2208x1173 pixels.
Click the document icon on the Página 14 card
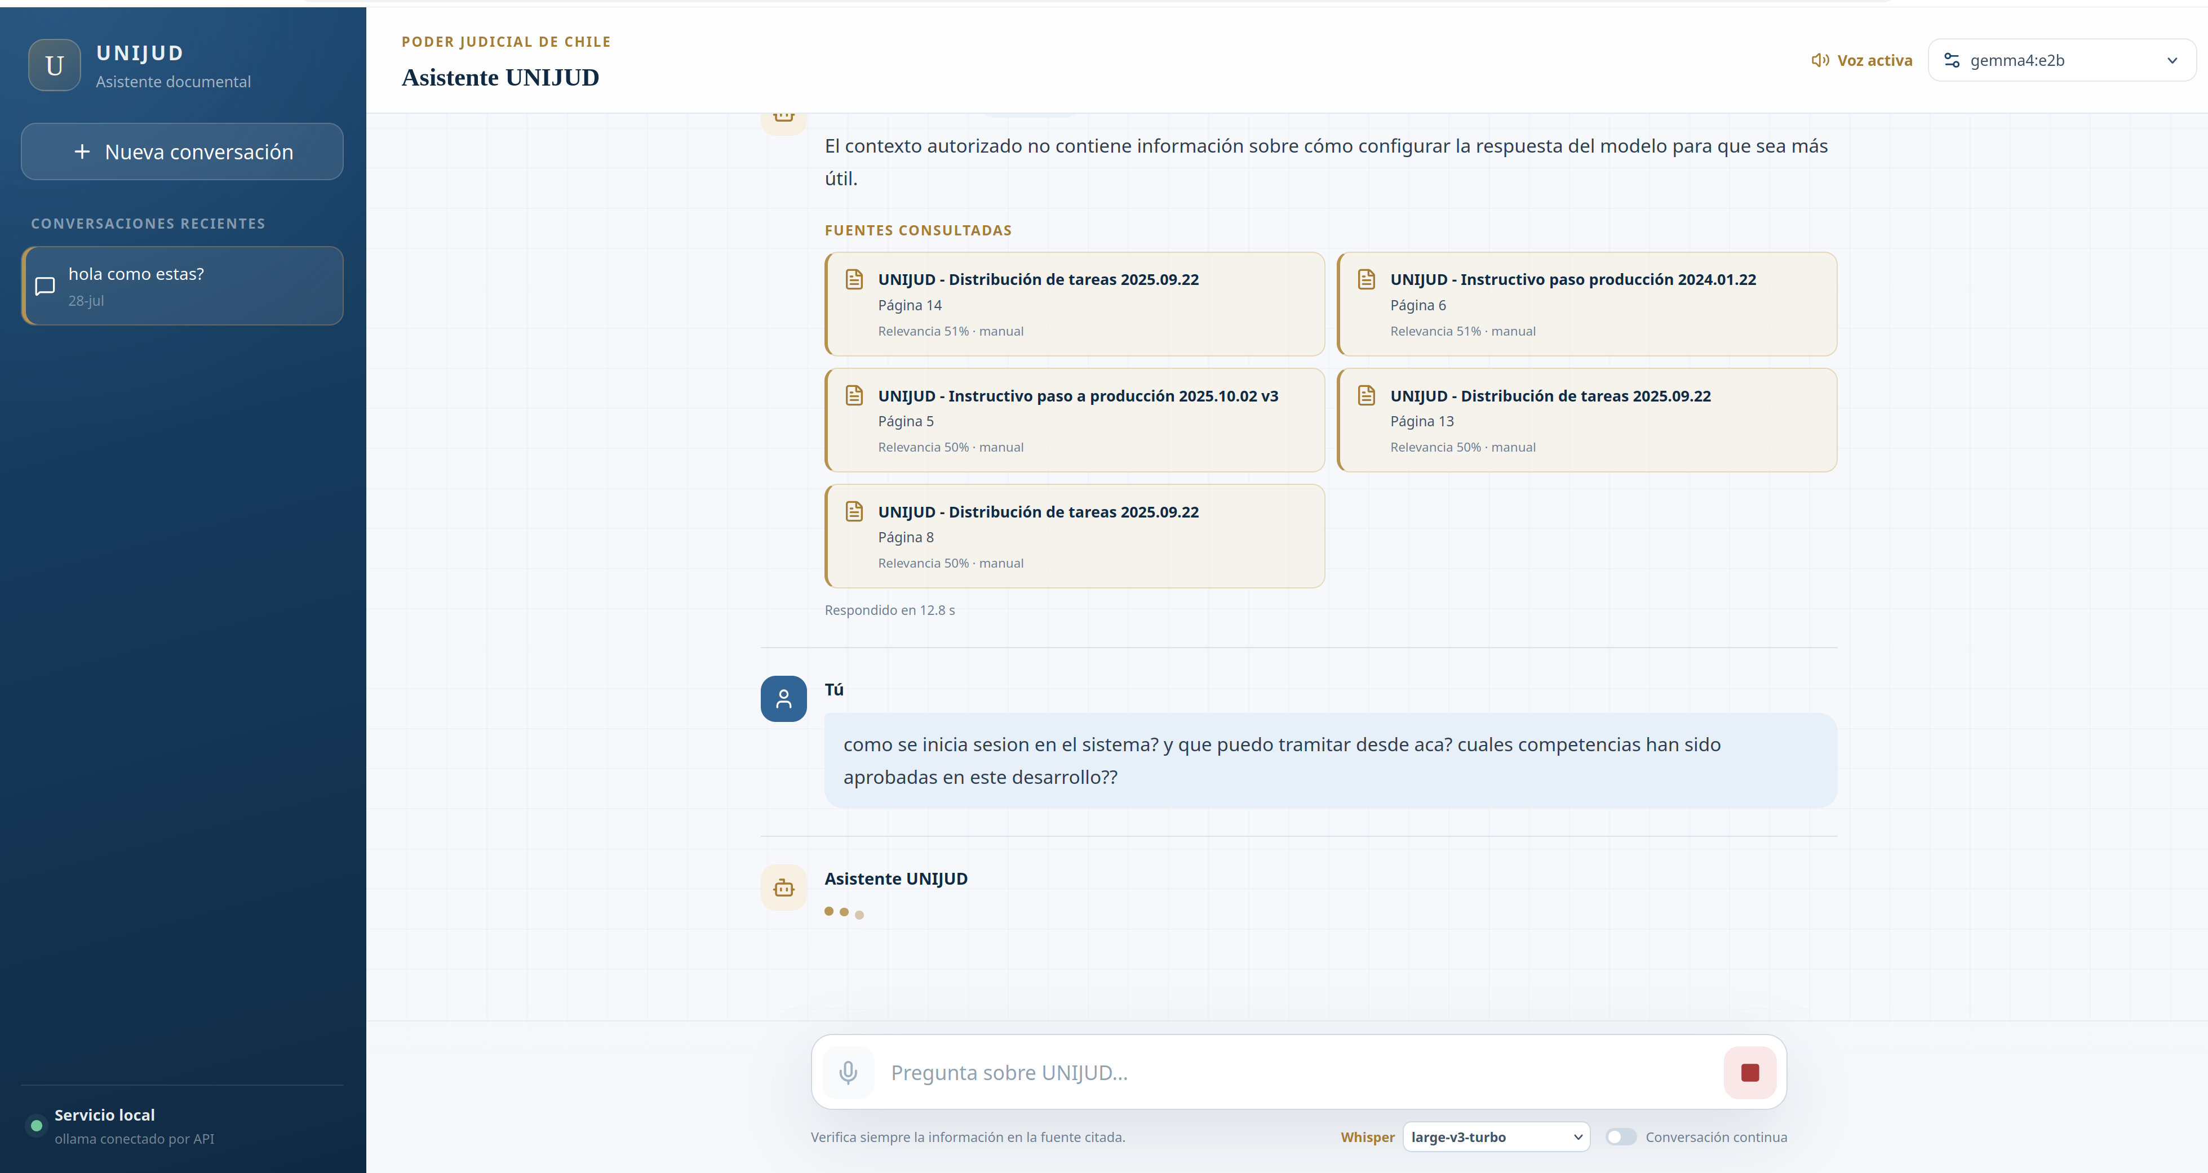[854, 279]
